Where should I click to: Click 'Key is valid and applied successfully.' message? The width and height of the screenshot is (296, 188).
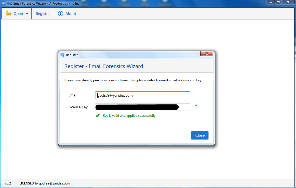click(x=129, y=116)
